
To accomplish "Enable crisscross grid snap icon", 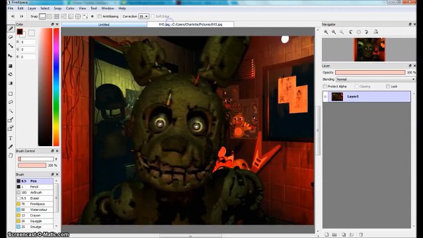I will pyautogui.click(x=57, y=17).
